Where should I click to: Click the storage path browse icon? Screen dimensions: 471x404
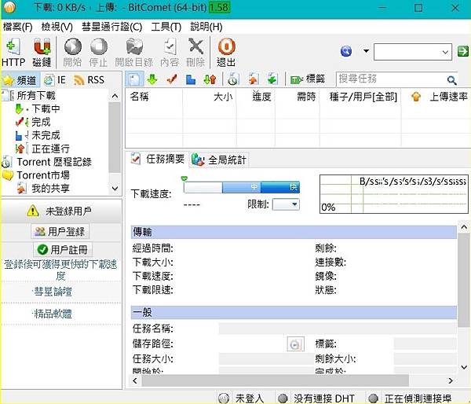pyautogui.click(x=296, y=344)
